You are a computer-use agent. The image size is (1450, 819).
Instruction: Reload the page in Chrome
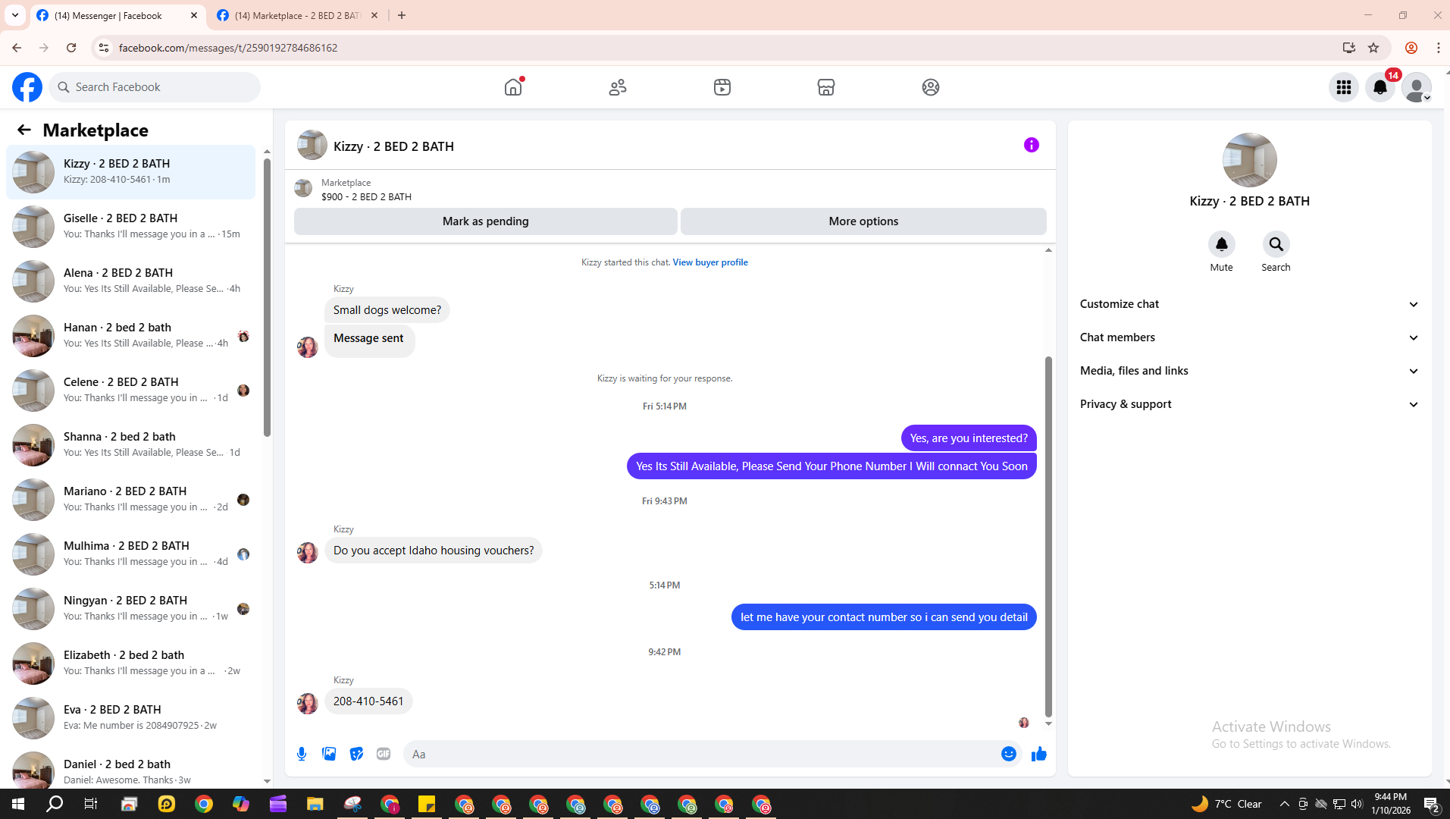click(x=71, y=48)
